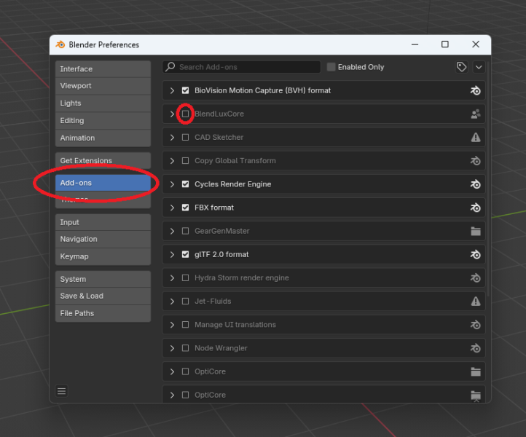
Task: Click the add-on tags filter icon
Action: [x=462, y=67]
